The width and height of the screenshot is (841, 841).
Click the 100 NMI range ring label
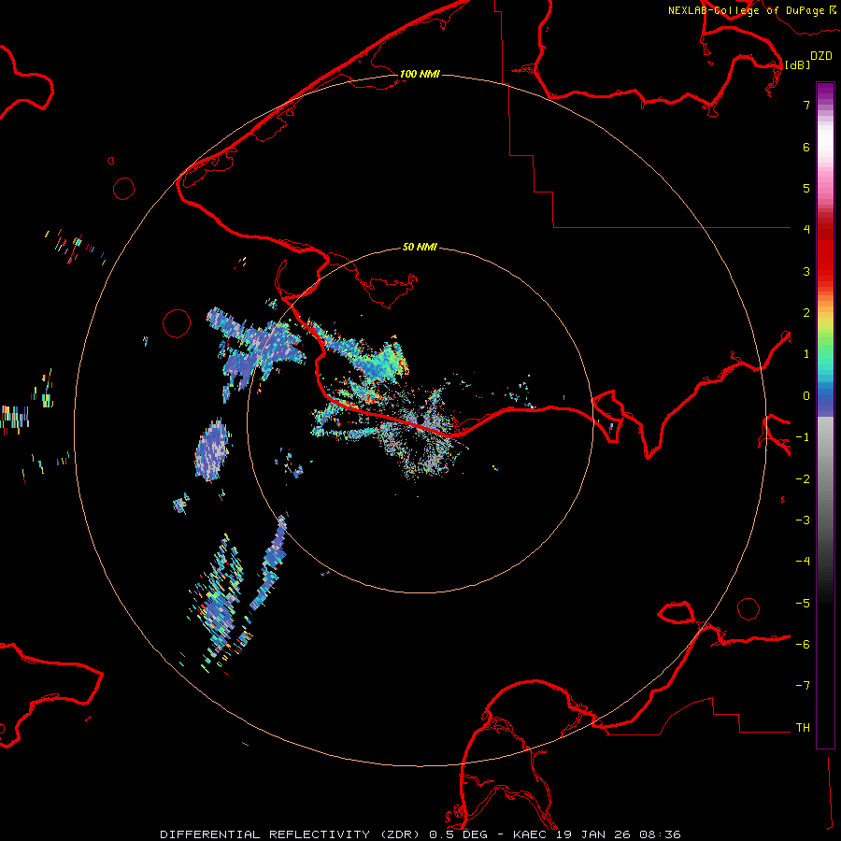tap(420, 74)
